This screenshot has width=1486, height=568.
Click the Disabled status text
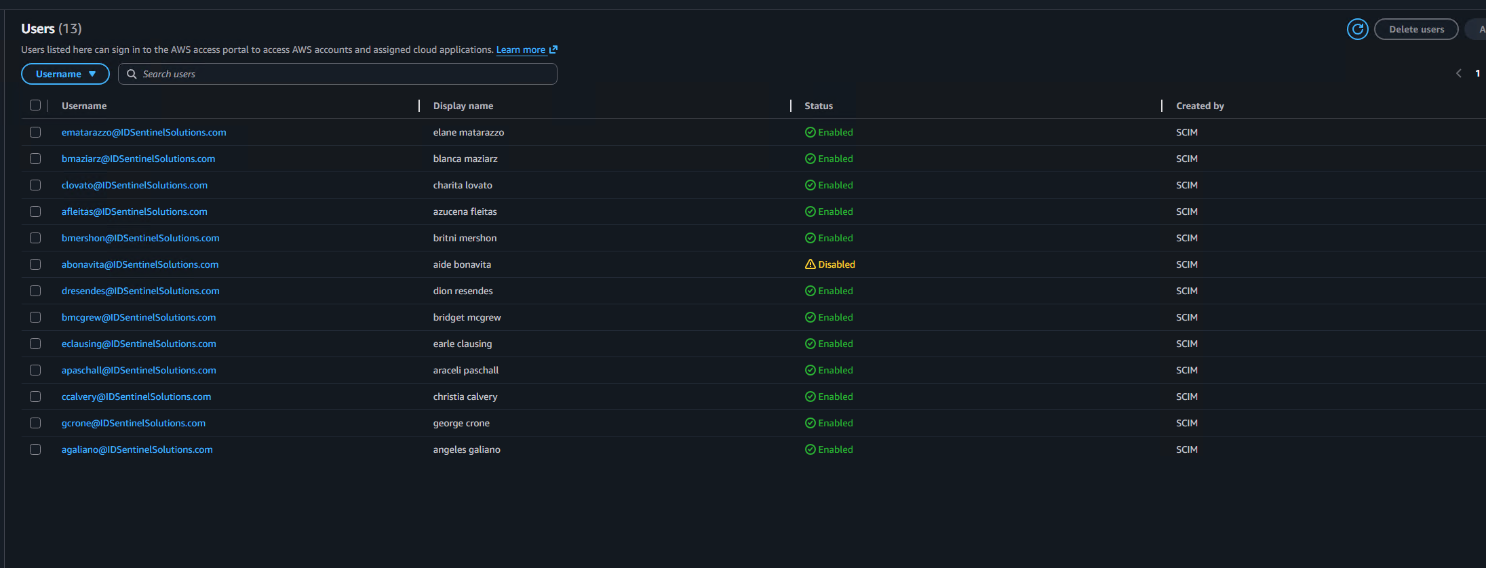[x=836, y=264]
